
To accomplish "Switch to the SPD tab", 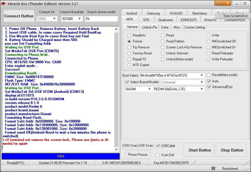I will click(146, 20).
